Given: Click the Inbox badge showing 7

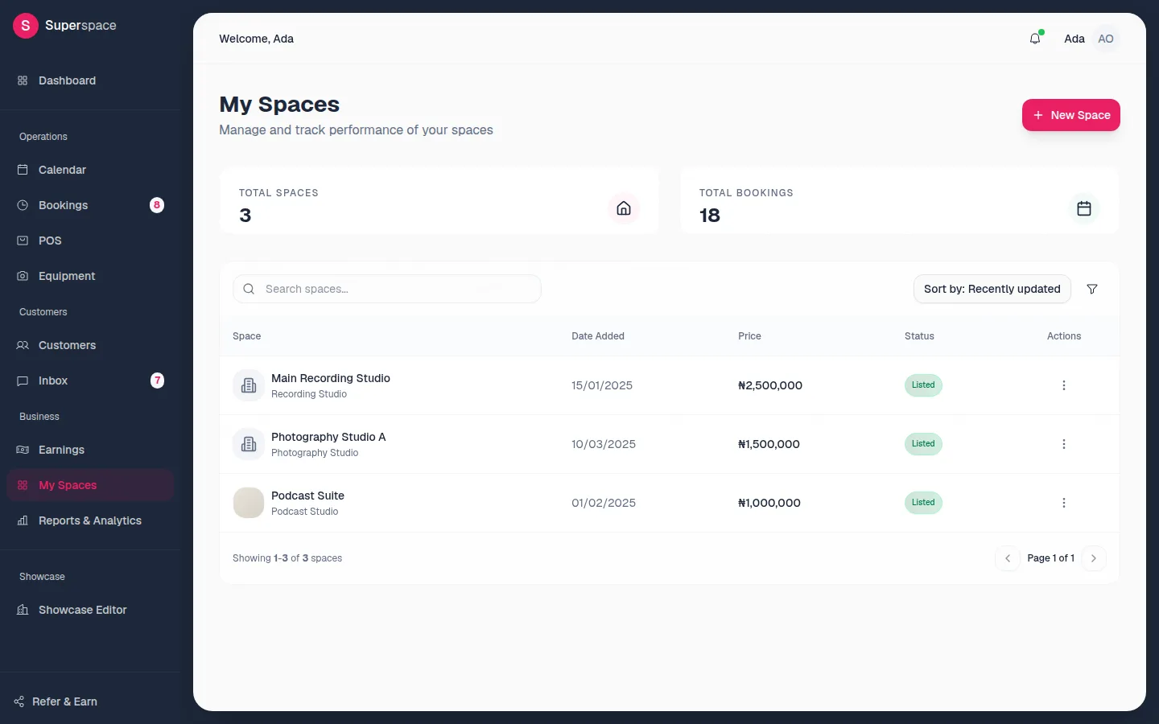Looking at the screenshot, I should pos(157,381).
